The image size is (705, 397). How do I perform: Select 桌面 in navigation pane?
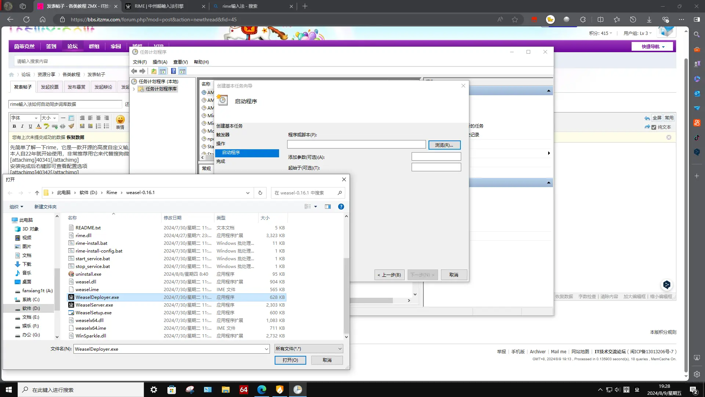[x=26, y=282]
